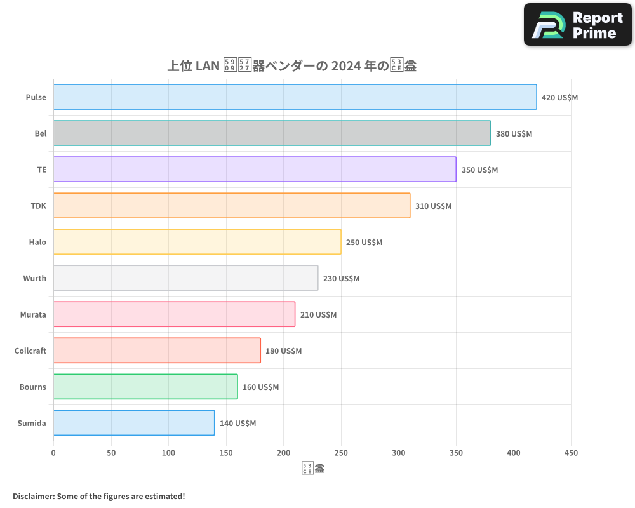Image resolution: width=635 pixels, height=508 pixels.
Task: Click the yellow Halo bar
Action: tap(197, 242)
